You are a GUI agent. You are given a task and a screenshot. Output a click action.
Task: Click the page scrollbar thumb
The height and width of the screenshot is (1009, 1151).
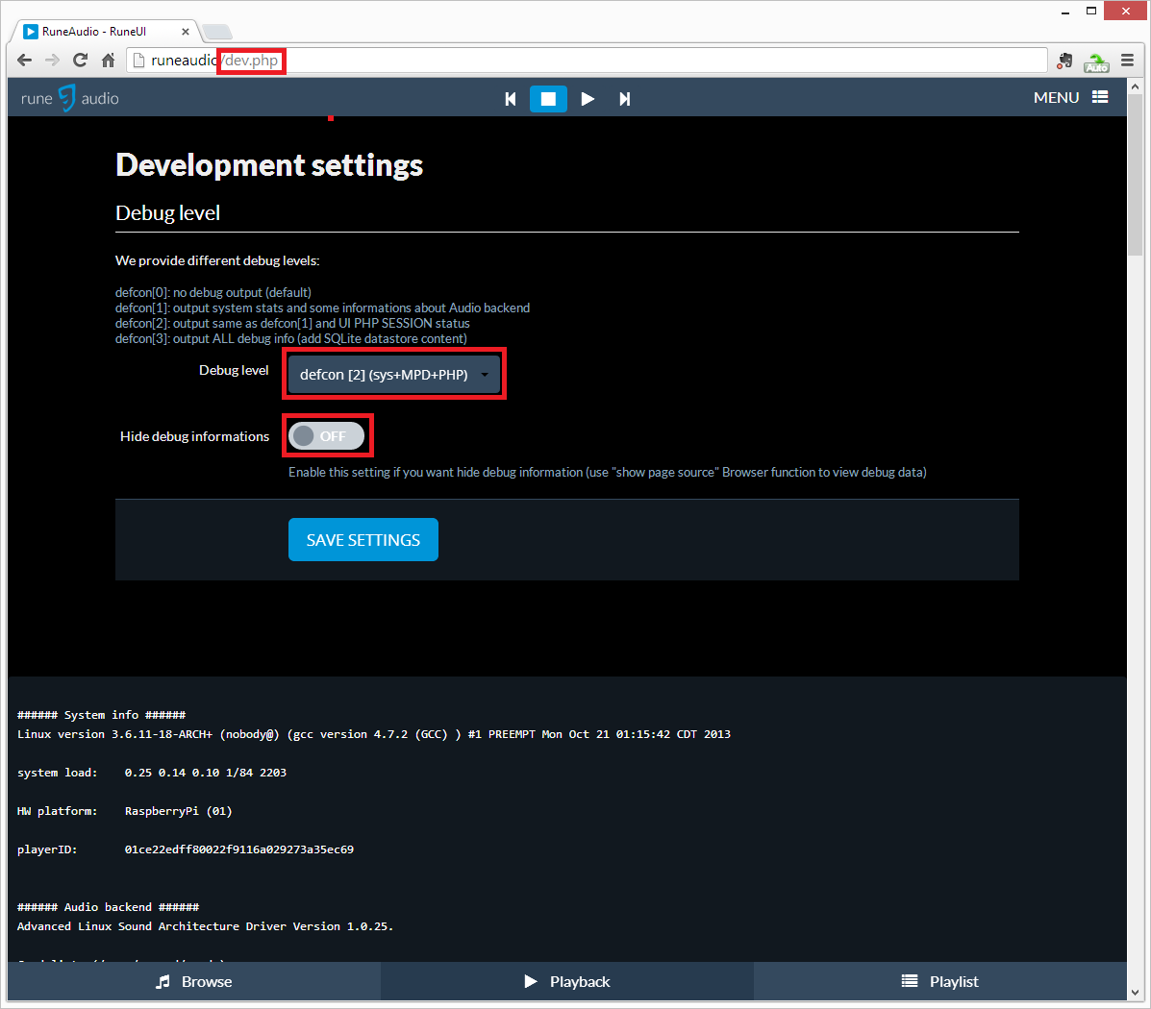(1135, 175)
